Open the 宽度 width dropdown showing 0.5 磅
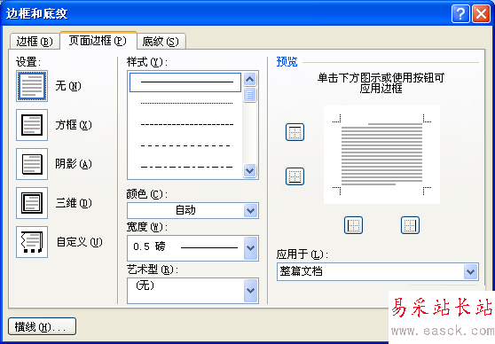The height and width of the screenshot is (344, 495). point(192,248)
